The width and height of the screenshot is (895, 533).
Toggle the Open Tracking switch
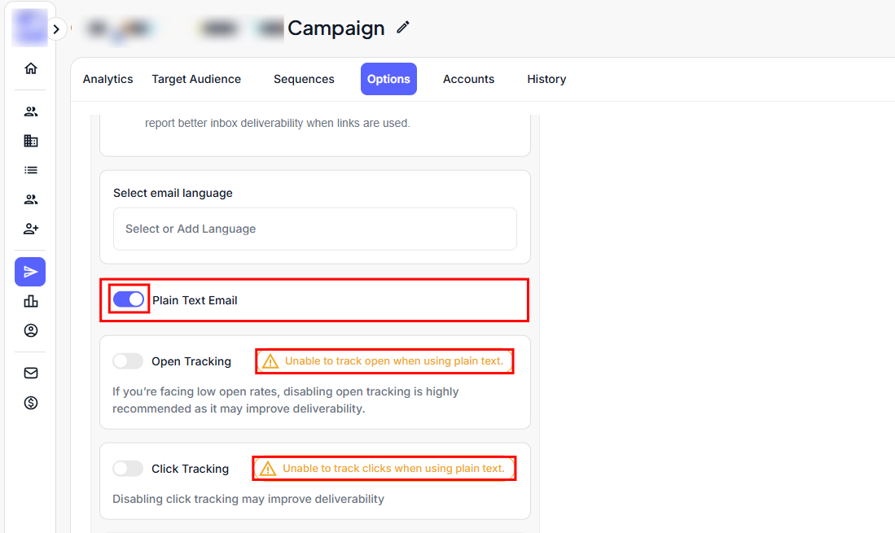(128, 361)
